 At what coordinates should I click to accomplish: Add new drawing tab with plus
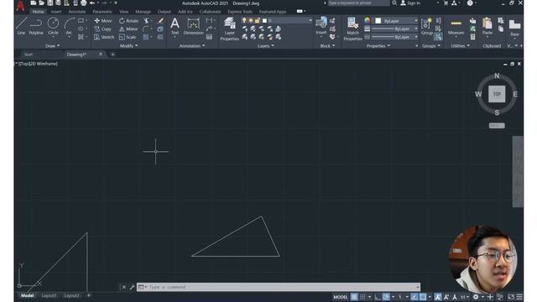pyautogui.click(x=112, y=55)
